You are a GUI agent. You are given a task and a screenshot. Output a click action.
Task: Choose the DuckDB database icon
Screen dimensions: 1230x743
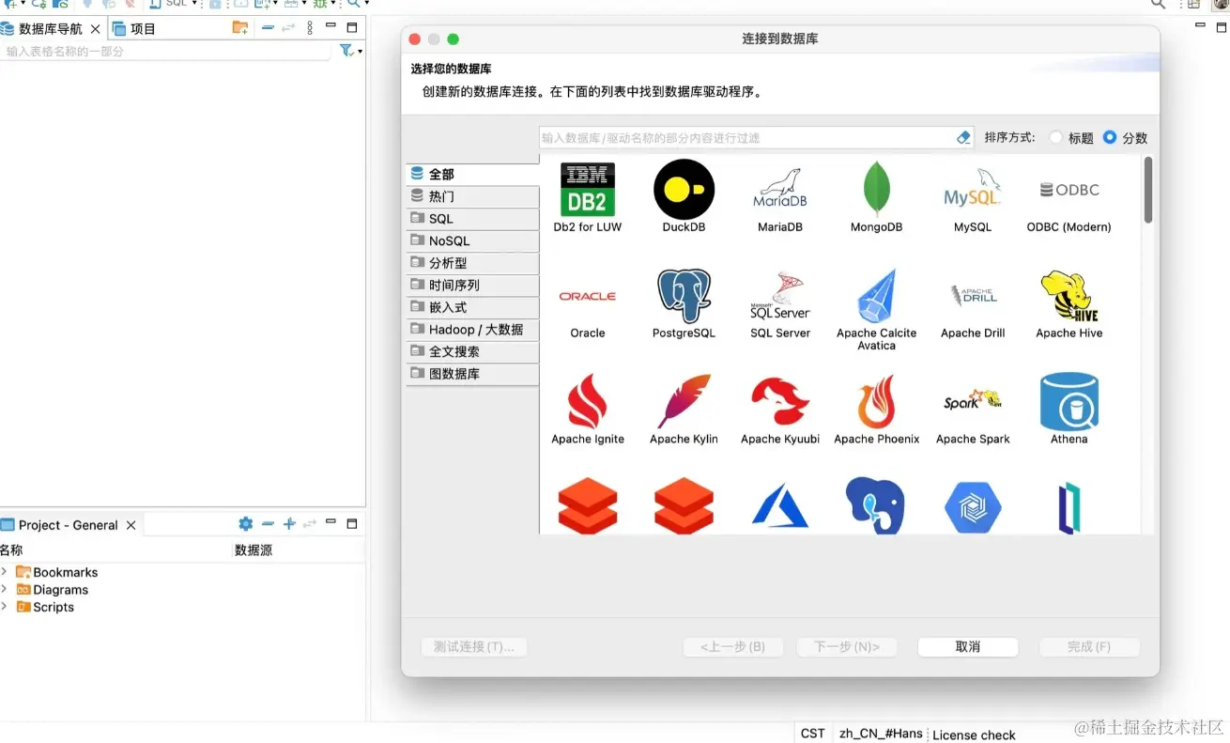(x=684, y=189)
